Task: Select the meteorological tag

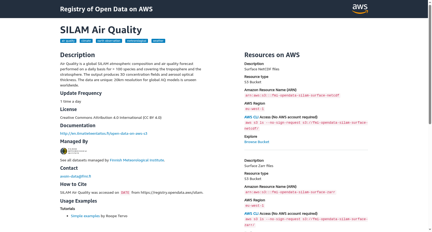Action: (137, 41)
